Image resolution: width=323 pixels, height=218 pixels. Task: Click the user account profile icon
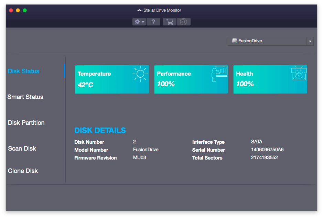point(183,22)
